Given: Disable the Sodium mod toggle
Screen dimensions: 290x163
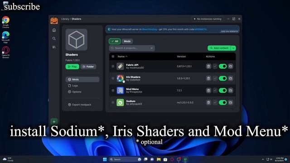Looking at the screenshot, I should (222, 102).
